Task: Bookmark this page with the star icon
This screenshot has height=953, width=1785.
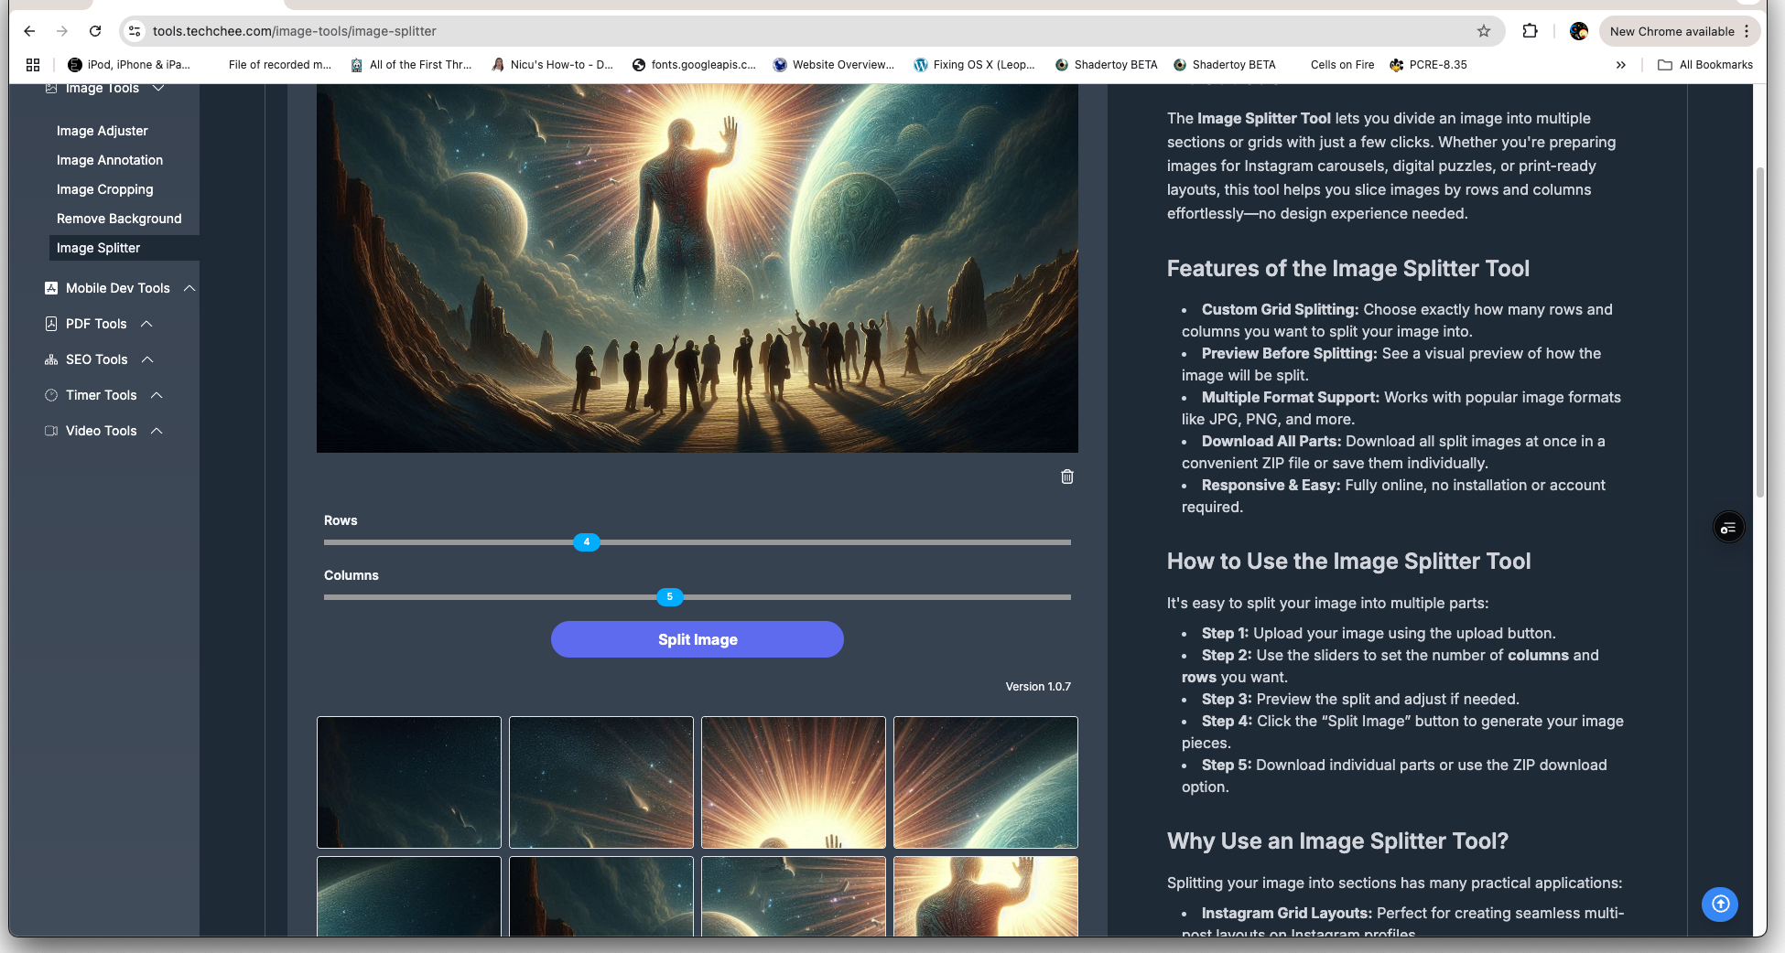Action: pyautogui.click(x=1483, y=31)
